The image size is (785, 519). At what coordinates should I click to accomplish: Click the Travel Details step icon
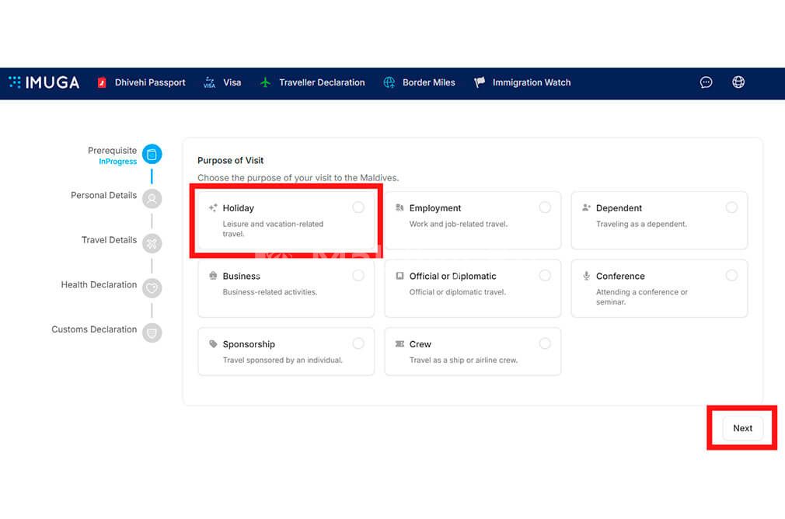152,243
